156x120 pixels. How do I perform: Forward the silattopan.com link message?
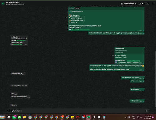[113, 56]
